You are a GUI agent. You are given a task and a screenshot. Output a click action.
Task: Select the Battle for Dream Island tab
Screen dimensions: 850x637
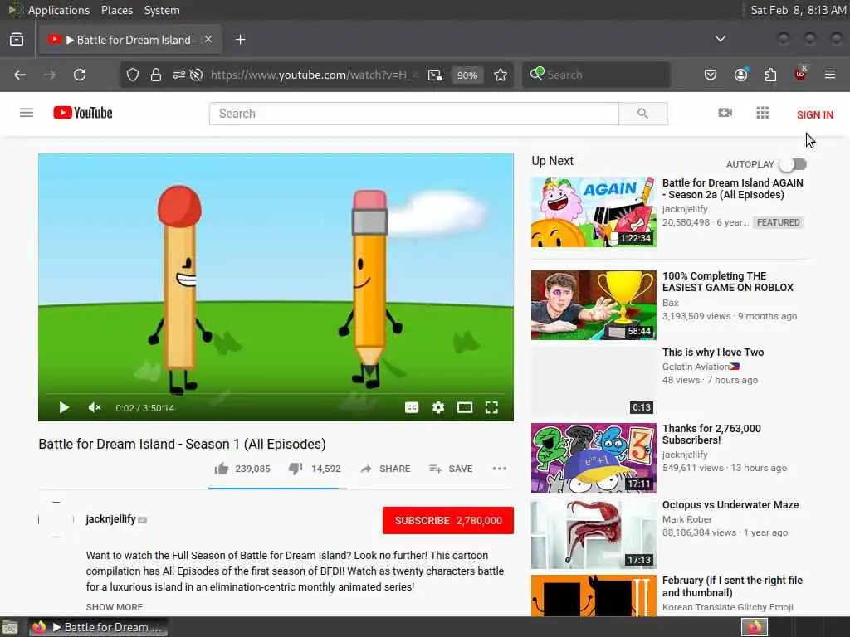(130, 40)
